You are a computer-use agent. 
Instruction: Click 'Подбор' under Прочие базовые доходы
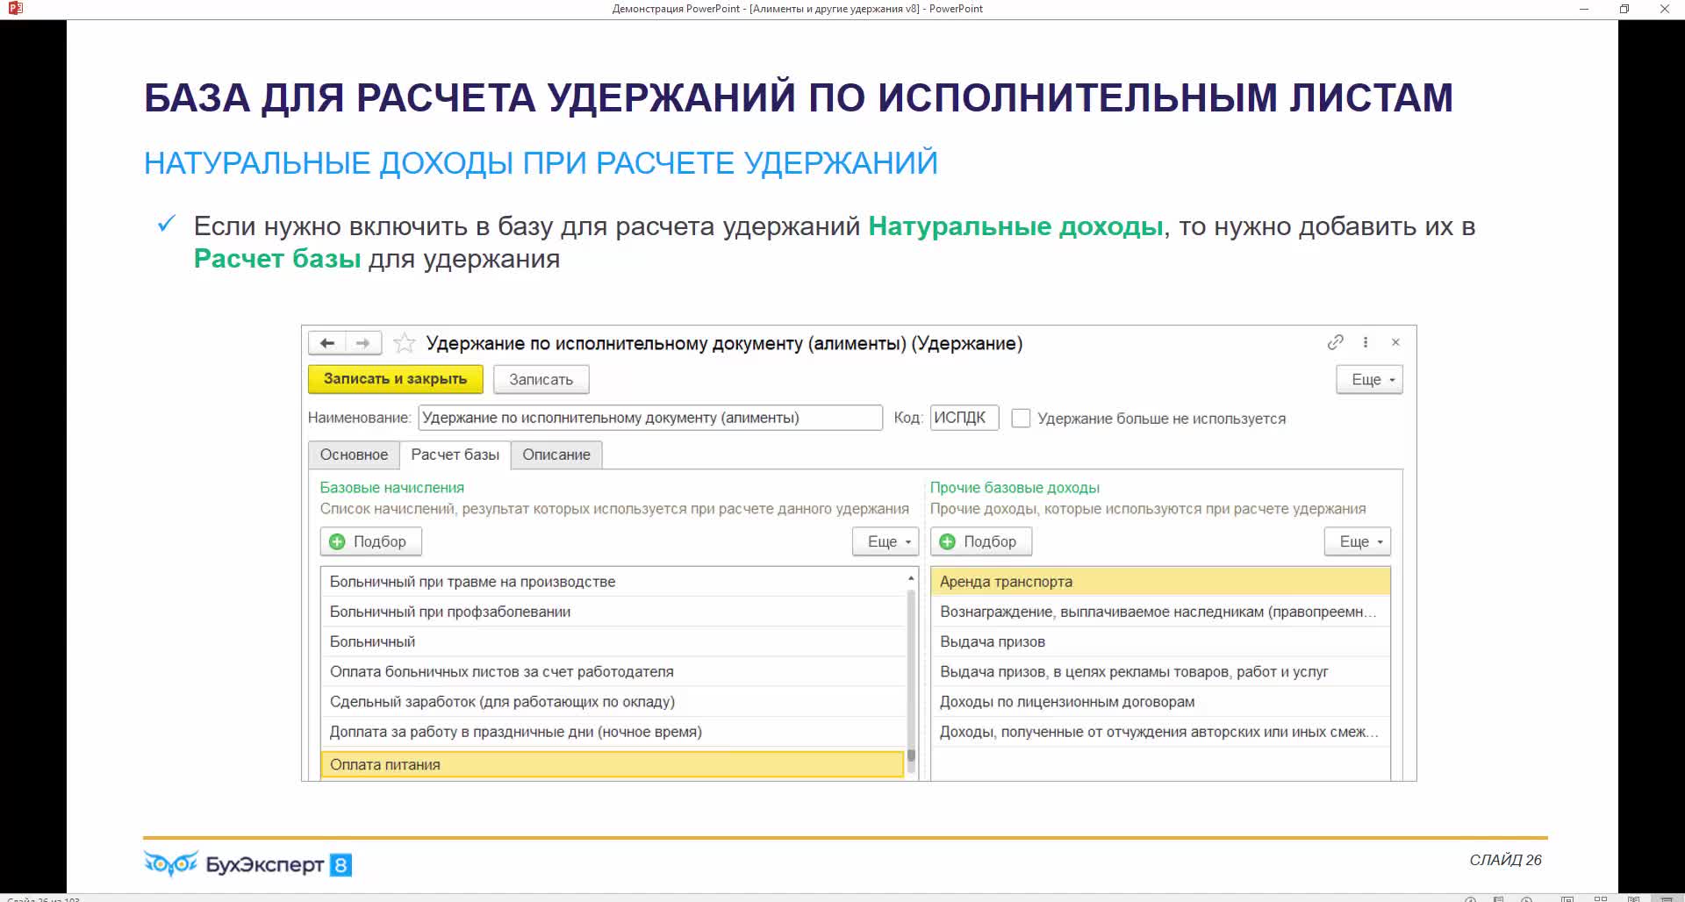[x=980, y=542]
